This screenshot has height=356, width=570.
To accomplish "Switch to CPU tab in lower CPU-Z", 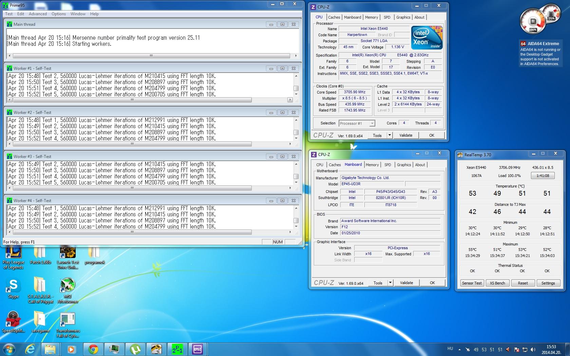I will [x=320, y=165].
